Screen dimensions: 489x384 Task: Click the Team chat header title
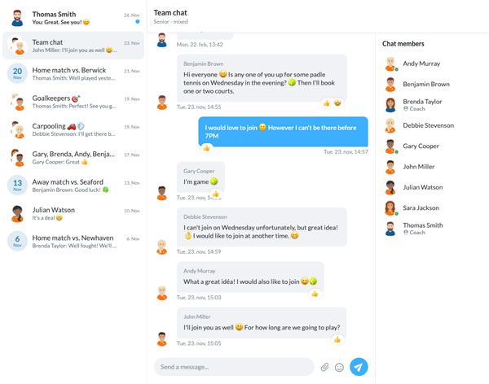[x=170, y=13]
